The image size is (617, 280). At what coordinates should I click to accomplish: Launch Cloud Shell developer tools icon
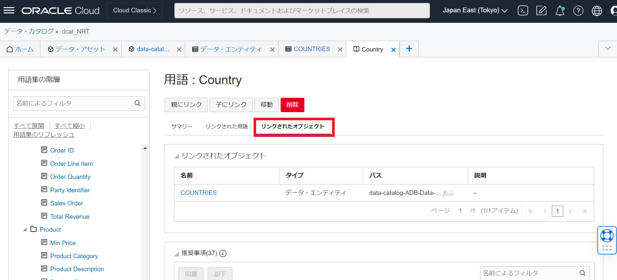point(523,11)
